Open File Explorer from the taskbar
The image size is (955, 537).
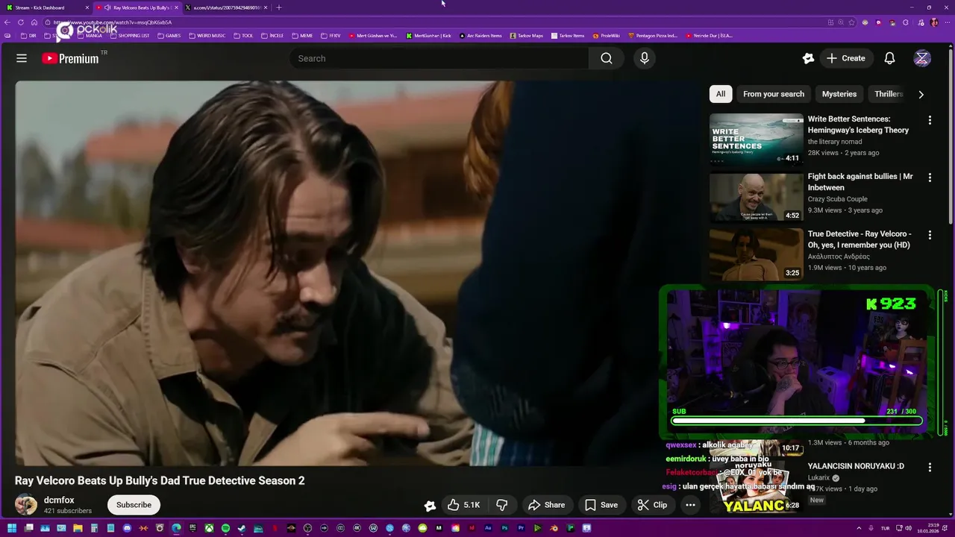coord(78,528)
